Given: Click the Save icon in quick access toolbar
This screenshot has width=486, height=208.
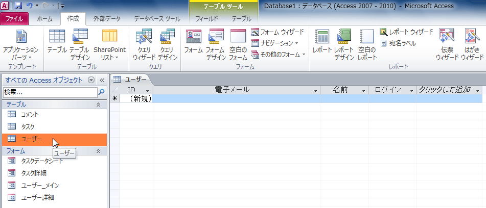Looking at the screenshot, I should (18, 6).
